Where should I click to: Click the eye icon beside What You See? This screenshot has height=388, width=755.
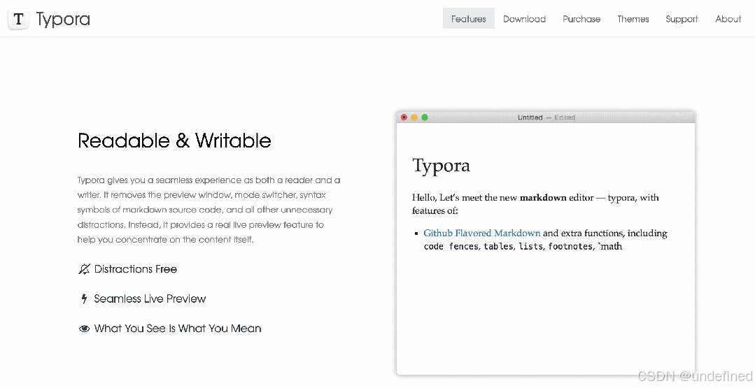click(x=84, y=329)
